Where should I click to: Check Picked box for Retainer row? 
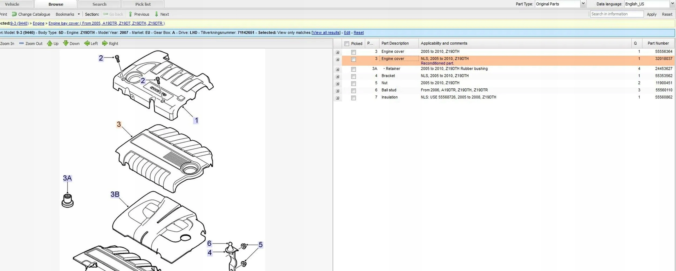[353, 69]
